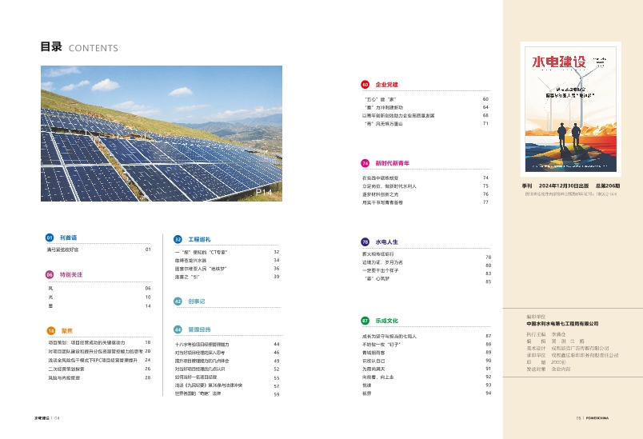Click the 2024年12月30日出版 date text

(564, 186)
